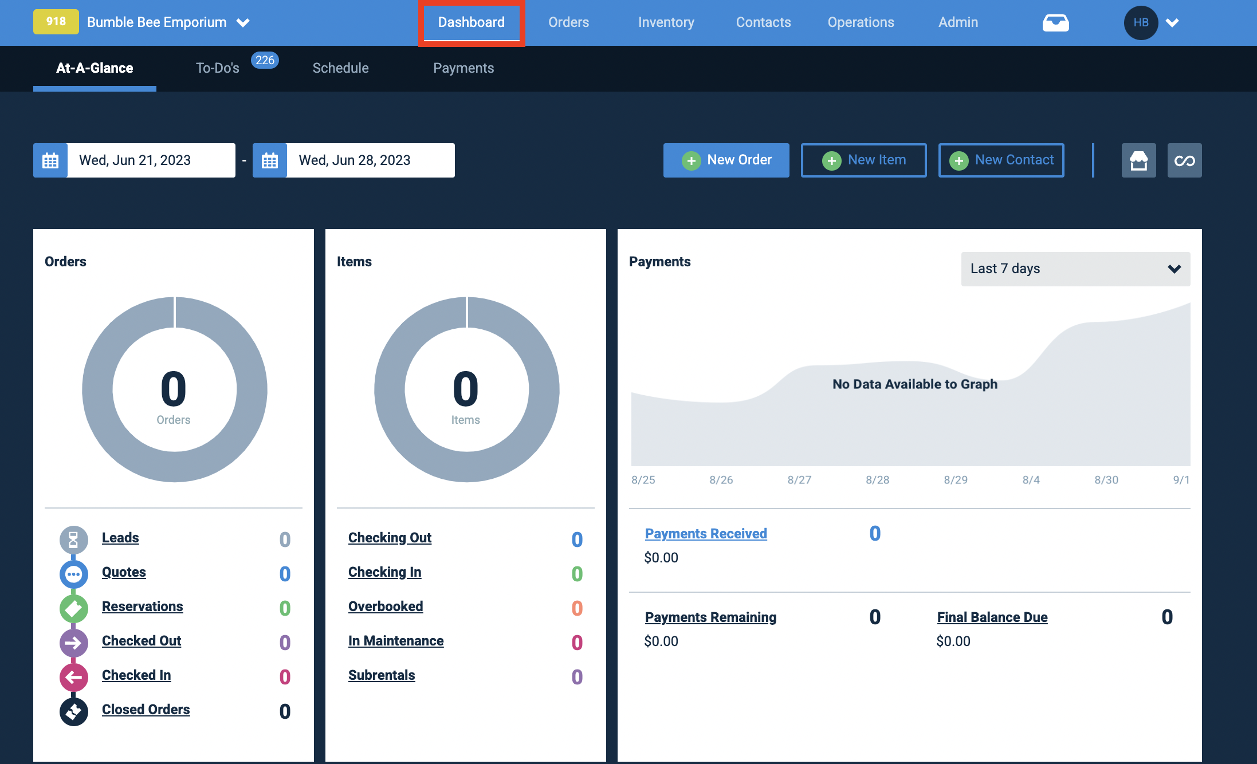Click the calendar icon beside the start date

(50, 160)
